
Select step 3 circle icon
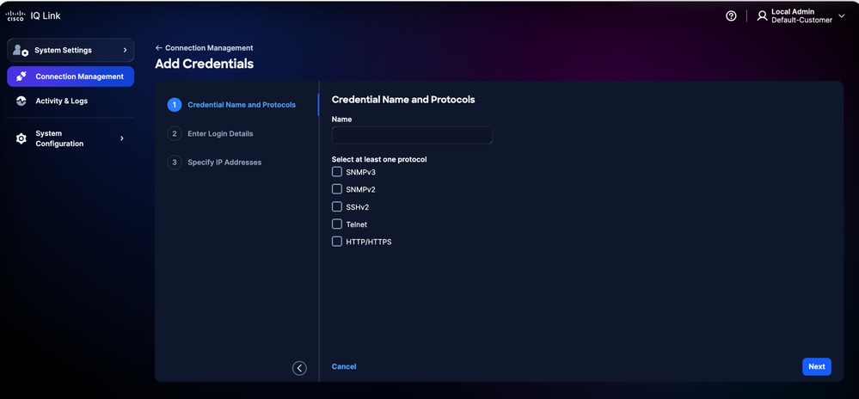point(175,163)
